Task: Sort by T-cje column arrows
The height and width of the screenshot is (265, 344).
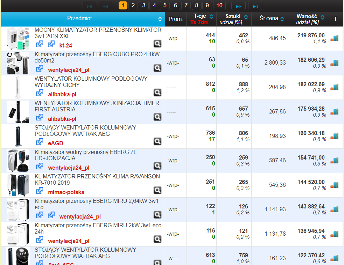Action: pos(211,17)
